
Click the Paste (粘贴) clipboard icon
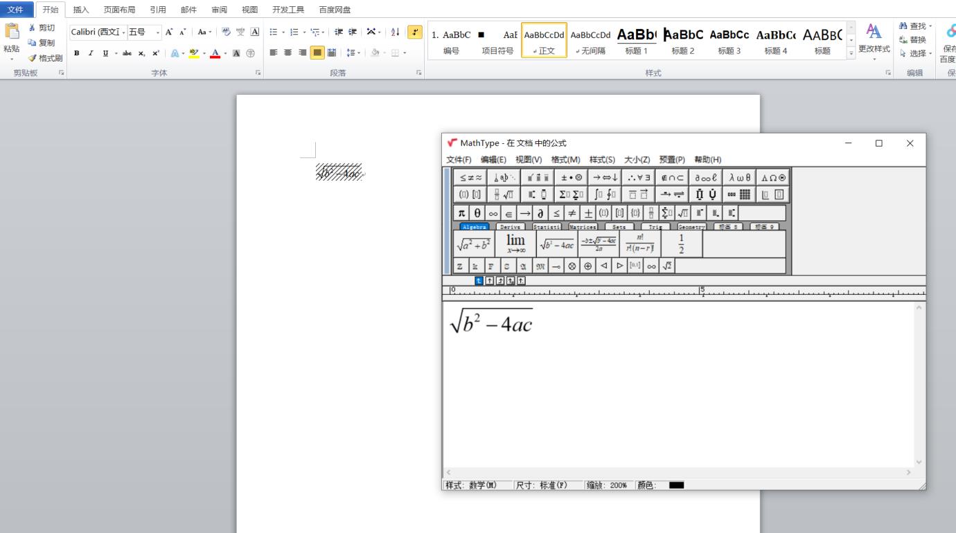12,32
